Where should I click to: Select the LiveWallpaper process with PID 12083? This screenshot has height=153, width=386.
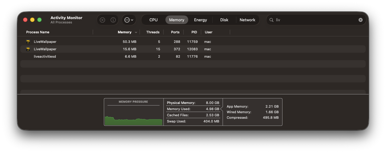coord(193,49)
